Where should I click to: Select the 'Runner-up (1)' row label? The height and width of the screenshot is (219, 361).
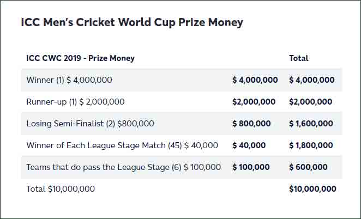pyautogui.click(x=75, y=102)
